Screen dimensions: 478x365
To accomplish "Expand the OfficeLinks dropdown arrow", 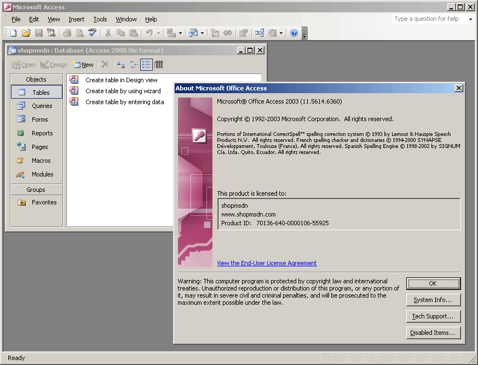I will (x=181, y=33).
